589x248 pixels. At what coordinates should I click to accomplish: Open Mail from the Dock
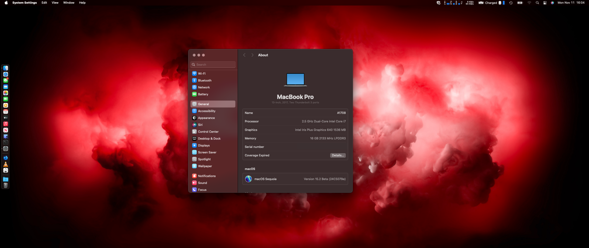click(6, 87)
